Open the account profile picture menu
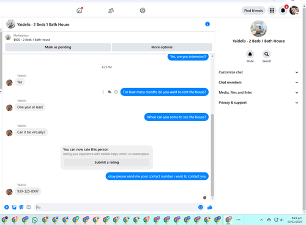The width and height of the screenshot is (306, 225). pyautogui.click(x=294, y=10)
